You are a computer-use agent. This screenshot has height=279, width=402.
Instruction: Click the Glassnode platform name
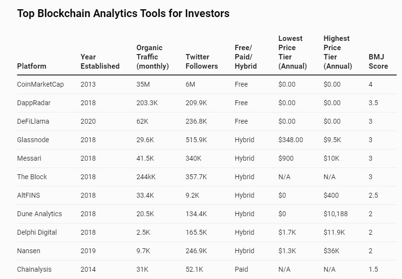33,140
